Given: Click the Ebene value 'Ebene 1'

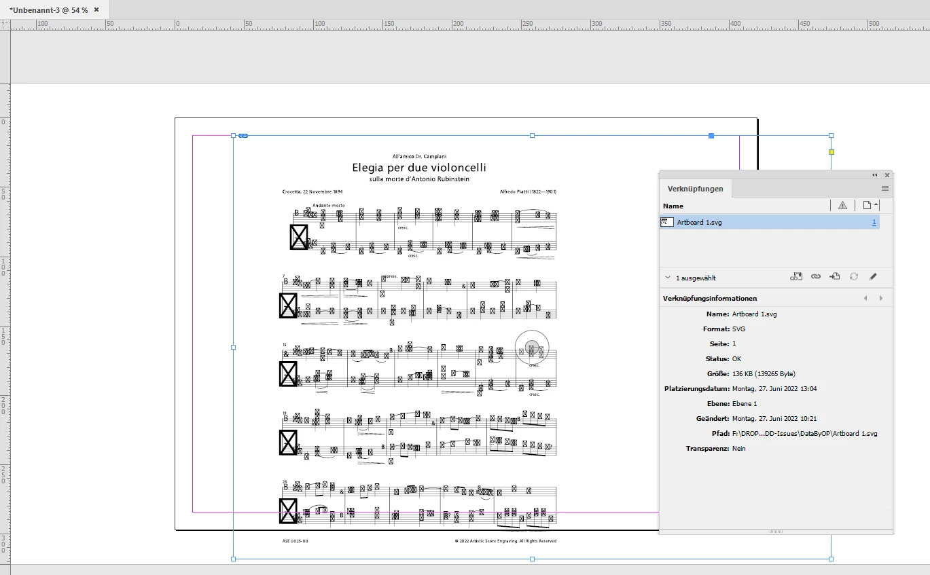Looking at the screenshot, I should tap(745, 403).
